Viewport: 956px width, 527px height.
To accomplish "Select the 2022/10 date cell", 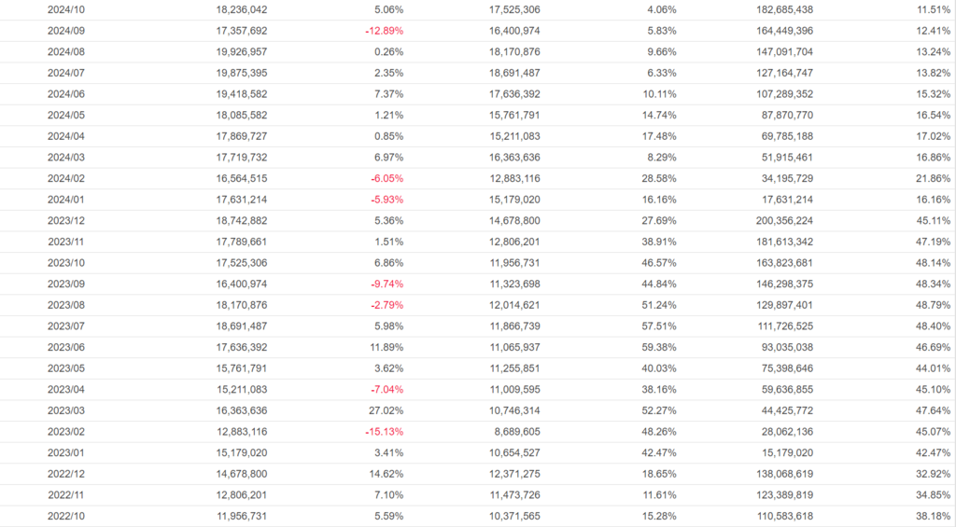I will click(x=65, y=516).
